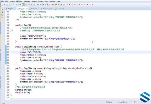Collapse the constructor fold marker at line 45
Viewport: 151px width, 104px height.
pos(10,68)
